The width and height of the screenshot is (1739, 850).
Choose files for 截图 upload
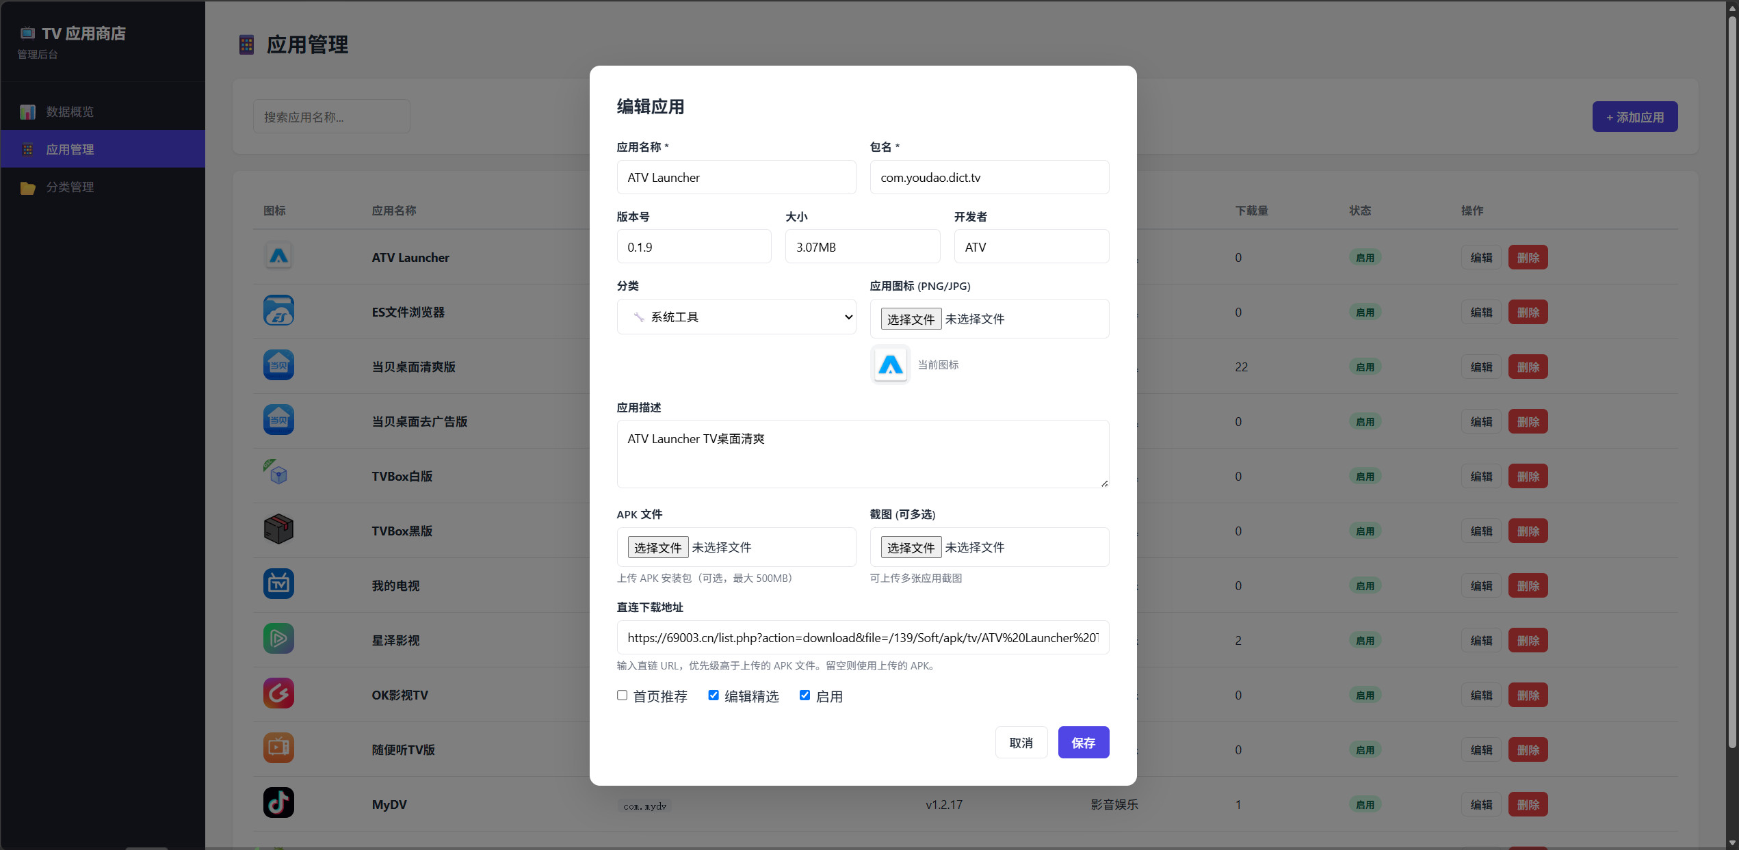tap(911, 548)
